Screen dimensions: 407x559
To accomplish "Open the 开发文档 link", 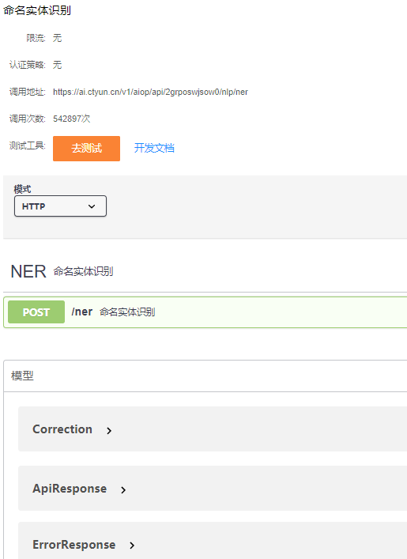I will [154, 148].
